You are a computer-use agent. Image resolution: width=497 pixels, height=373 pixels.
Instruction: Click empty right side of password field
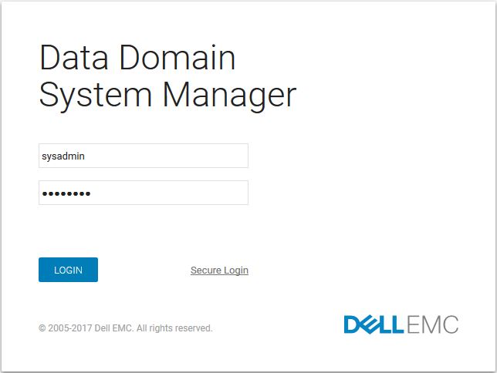[190, 193]
